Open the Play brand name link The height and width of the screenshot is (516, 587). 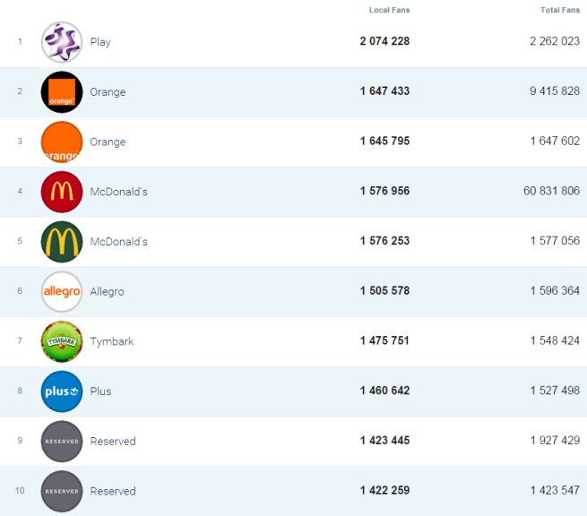point(100,42)
